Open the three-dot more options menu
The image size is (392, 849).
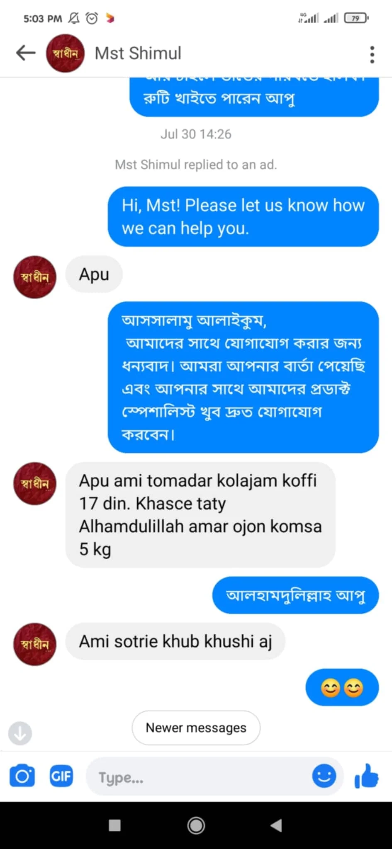coord(372,54)
